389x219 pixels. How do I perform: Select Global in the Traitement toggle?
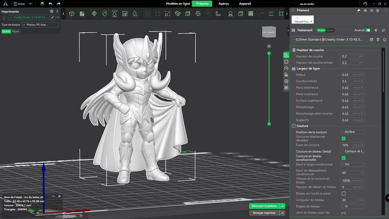321,30
